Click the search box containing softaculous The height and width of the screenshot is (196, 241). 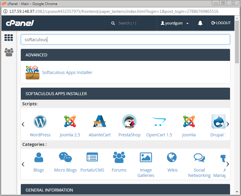click(x=125, y=39)
